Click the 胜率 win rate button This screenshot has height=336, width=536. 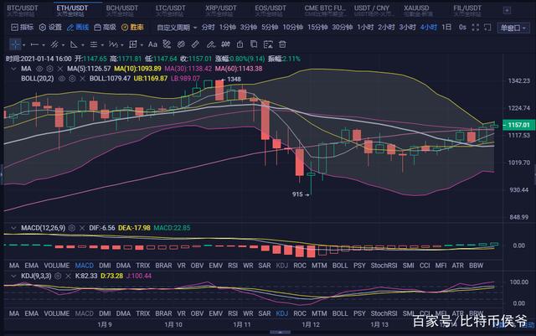coord(132,28)
